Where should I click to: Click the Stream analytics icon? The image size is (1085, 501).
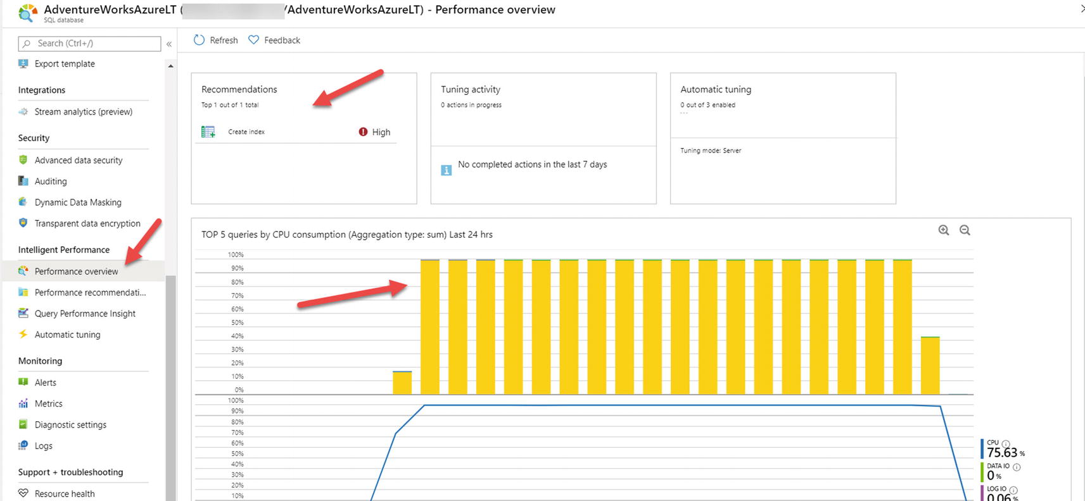click(23, 111)
